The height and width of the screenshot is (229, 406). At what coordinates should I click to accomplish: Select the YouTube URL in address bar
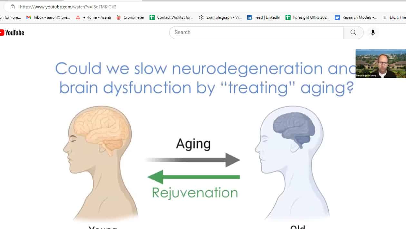pyautogui.click(x=68, y=7)
